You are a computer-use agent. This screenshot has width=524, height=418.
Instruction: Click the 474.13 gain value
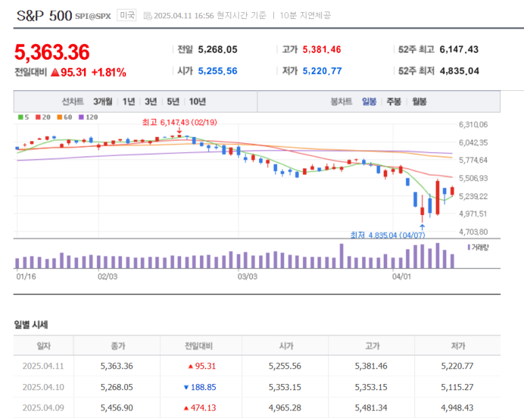click(203, 408)
